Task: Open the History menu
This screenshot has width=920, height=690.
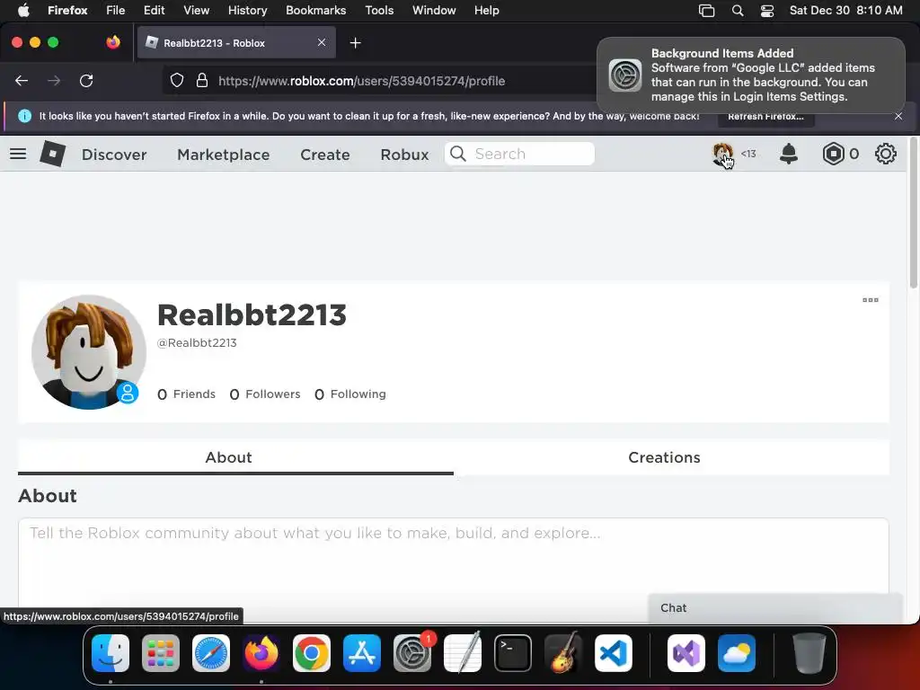Action: click(x=247, y=10)
